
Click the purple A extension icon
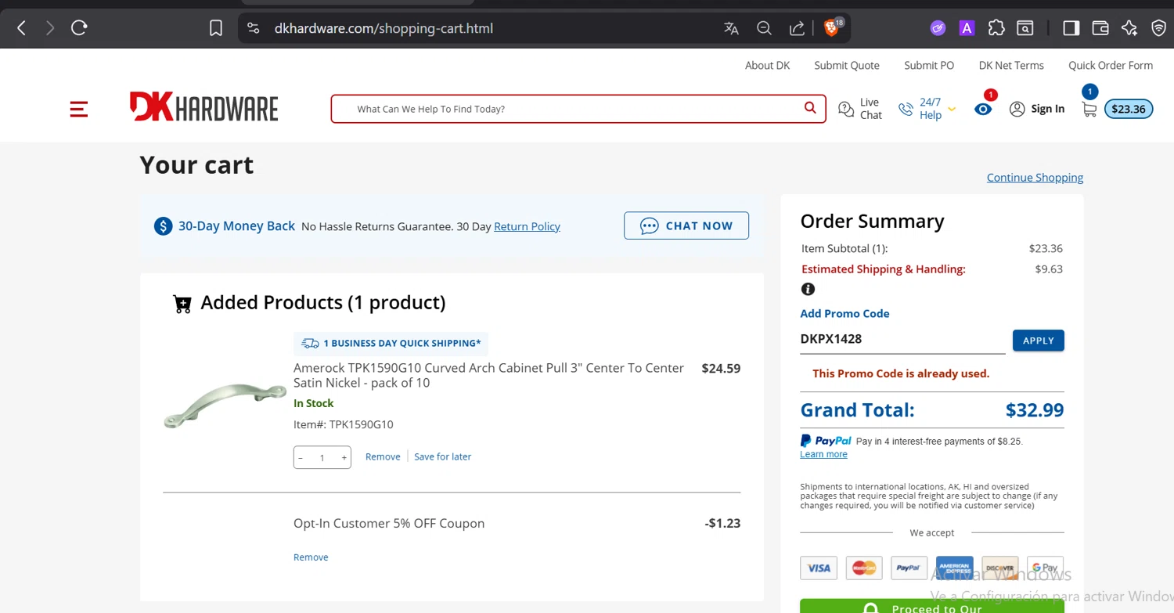(967, 28)
